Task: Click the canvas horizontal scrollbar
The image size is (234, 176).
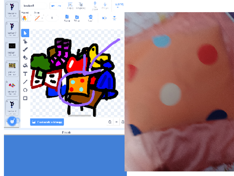Action: point(79,116)
